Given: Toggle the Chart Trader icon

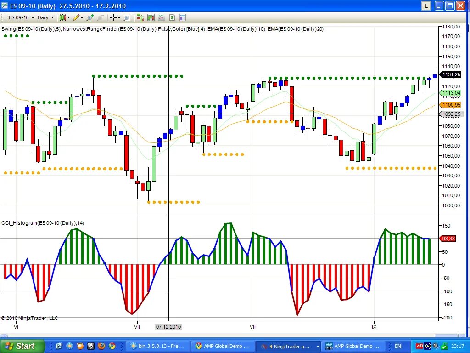Looking at the screenshot, I should [140, 18].
